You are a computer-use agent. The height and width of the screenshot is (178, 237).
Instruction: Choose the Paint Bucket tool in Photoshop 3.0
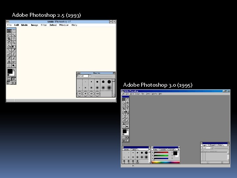tap(124, 111)
